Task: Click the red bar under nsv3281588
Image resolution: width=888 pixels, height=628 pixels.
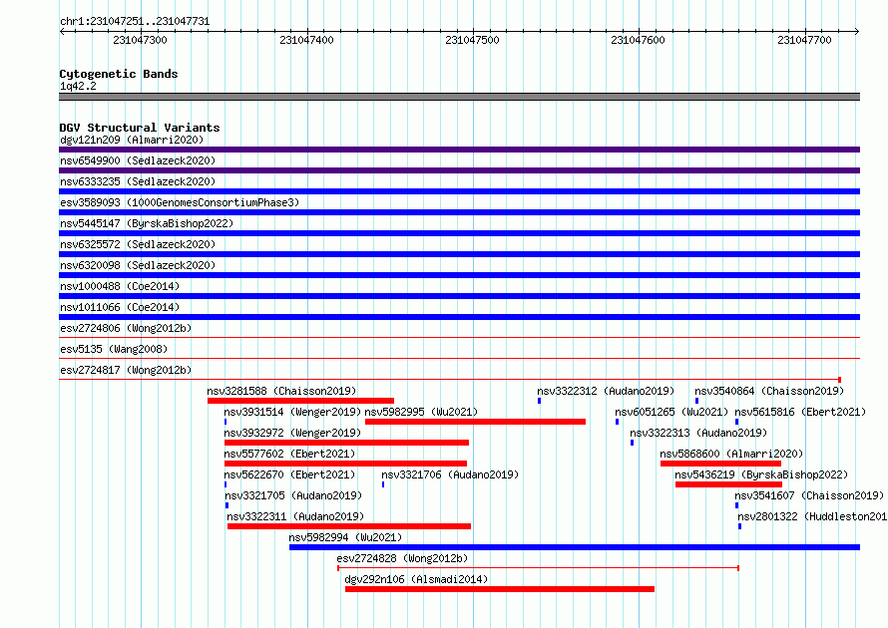Action: pos(300,401)
